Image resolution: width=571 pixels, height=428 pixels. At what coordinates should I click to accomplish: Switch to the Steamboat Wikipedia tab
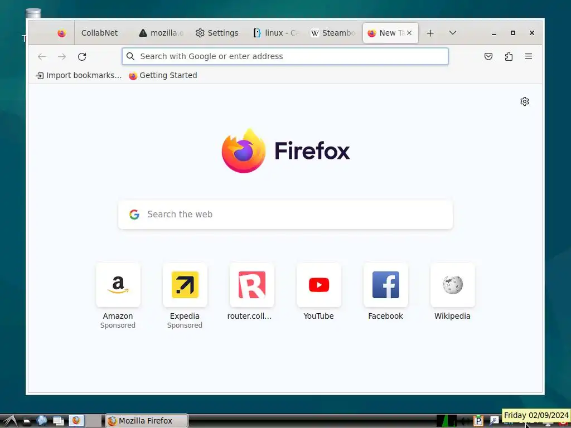tap(333, 33)
